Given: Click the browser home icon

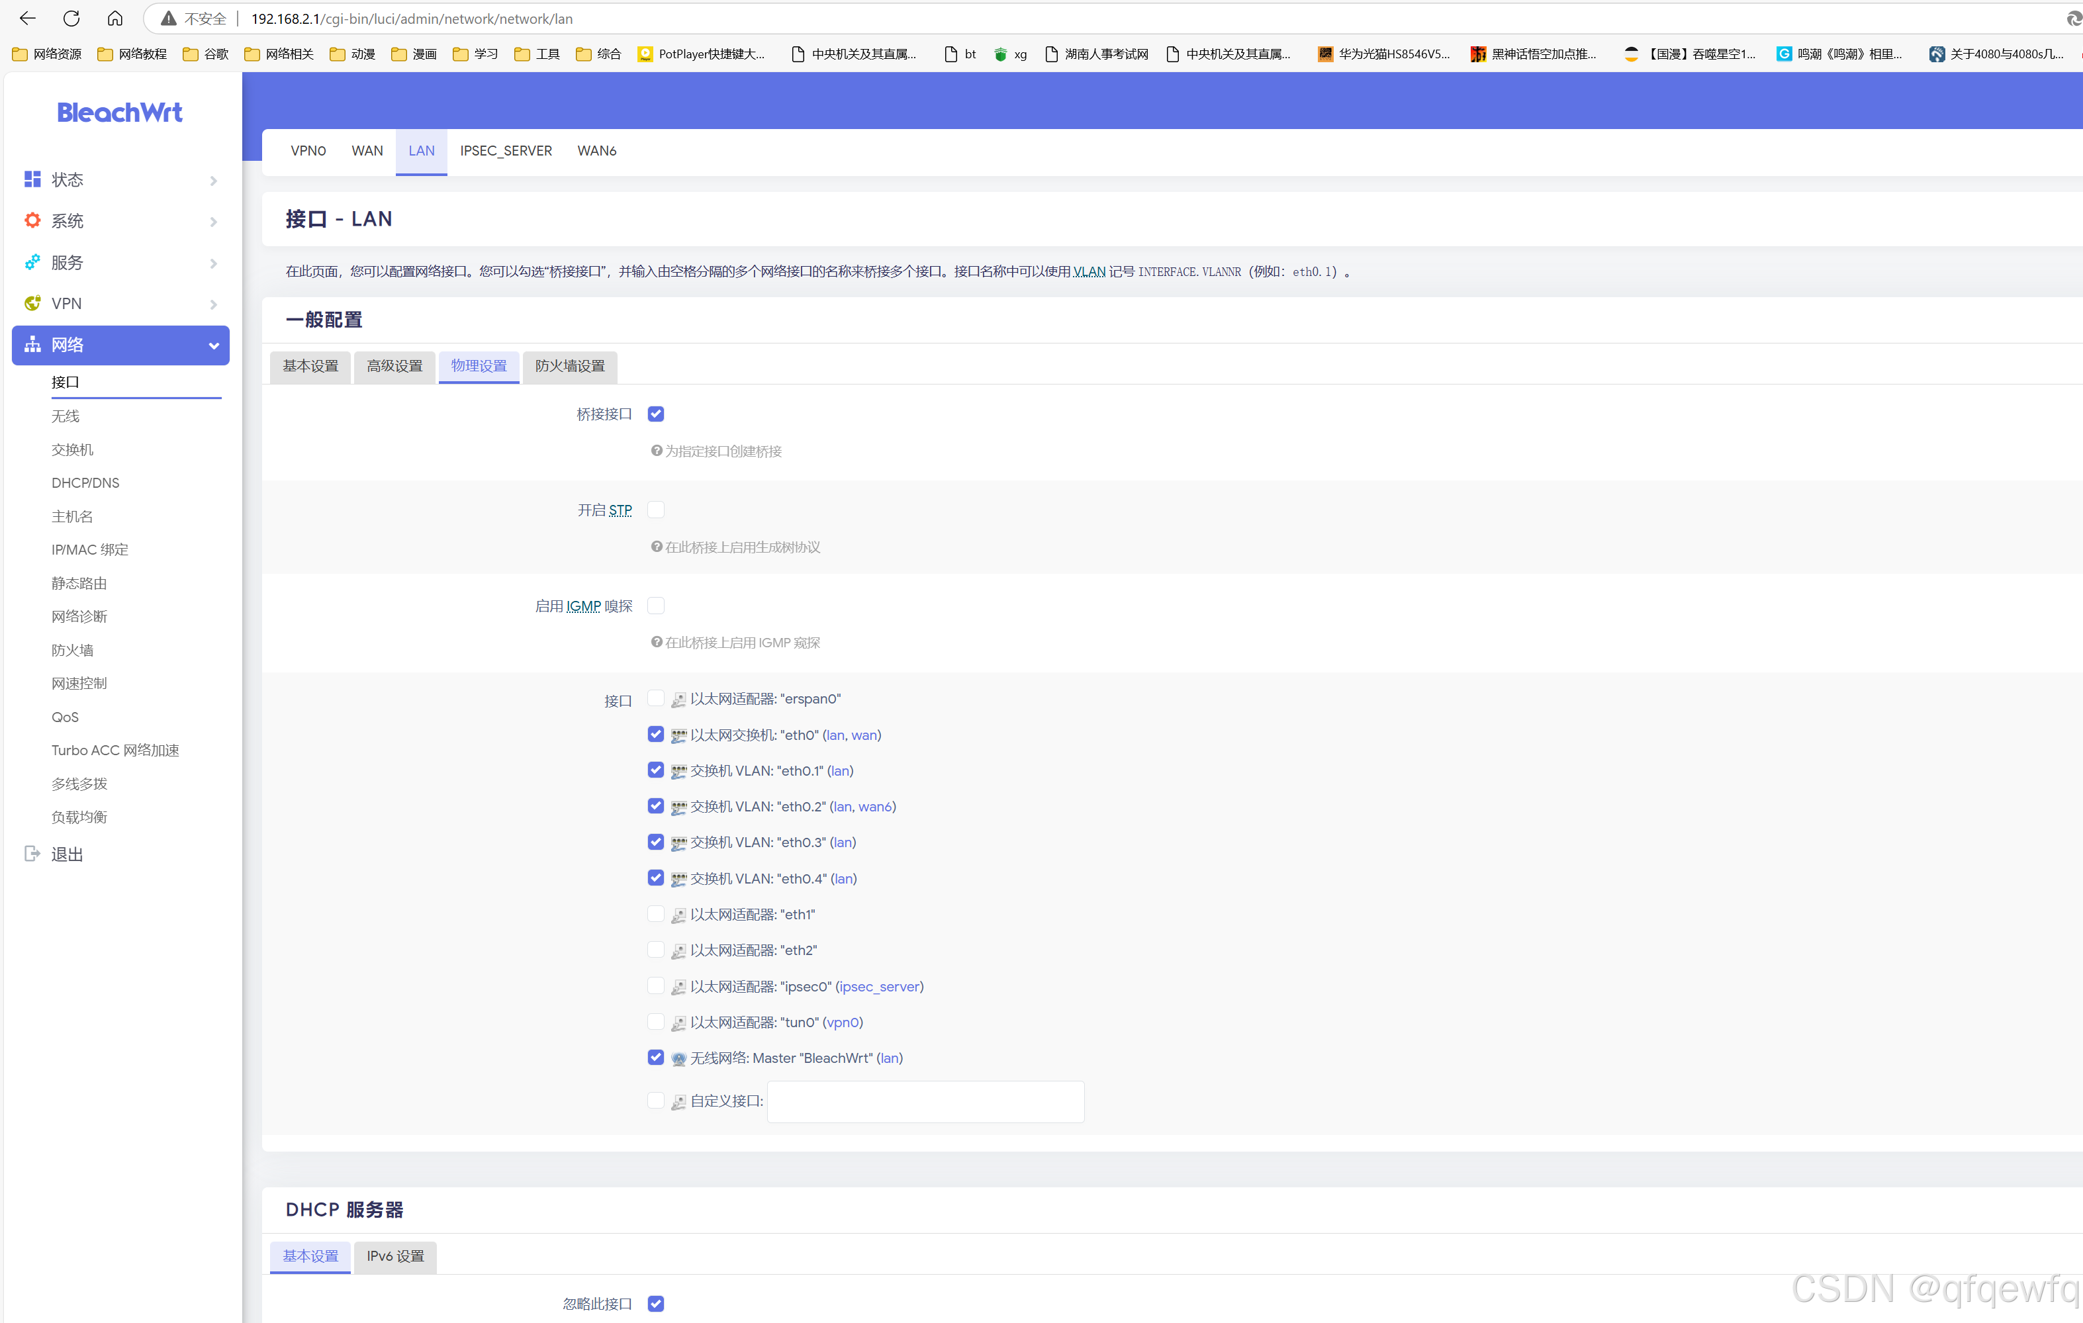Looking at the screenshot, I should [115, 18].
